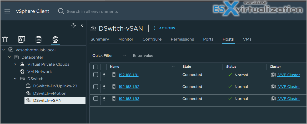Select vcsaphoton.lab.local in the tree
307x124 pixels.
[x=36, y=50]
